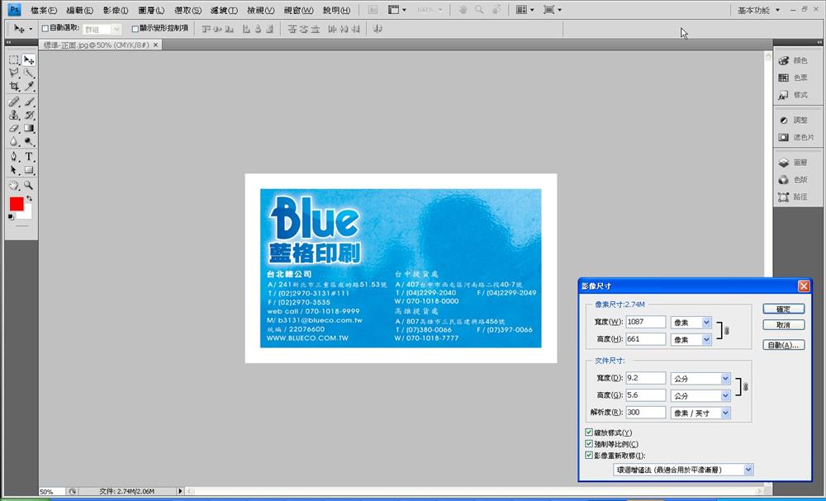Open the 濾鏡 (Filter) menu

pos(224,11)
